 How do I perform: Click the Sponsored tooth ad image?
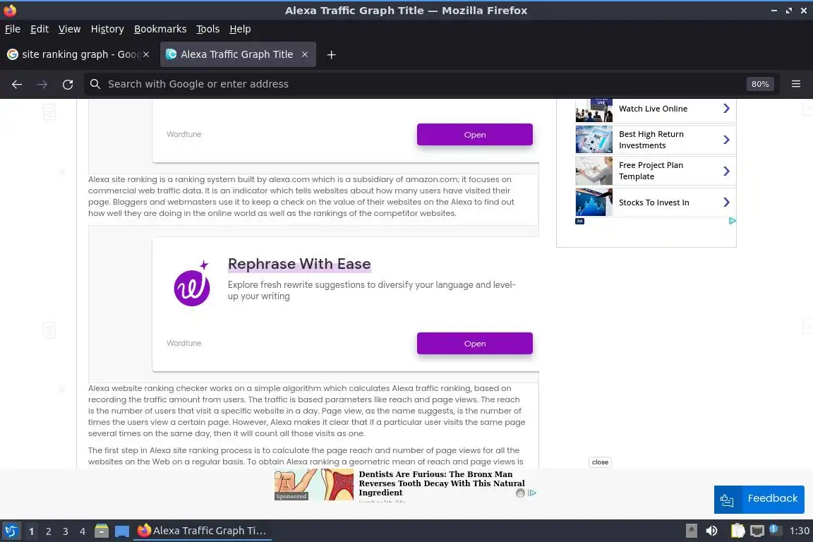click(x=313, y=485)
